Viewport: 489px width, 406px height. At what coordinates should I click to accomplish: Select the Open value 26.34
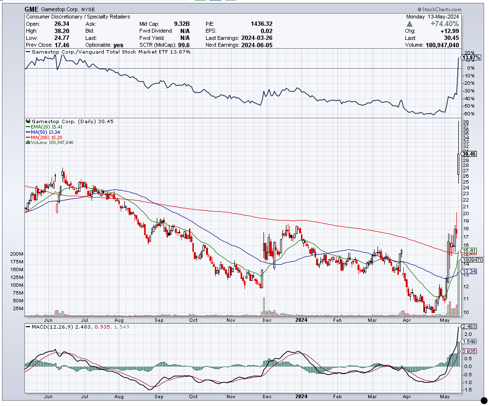click(x=62, y=24)
